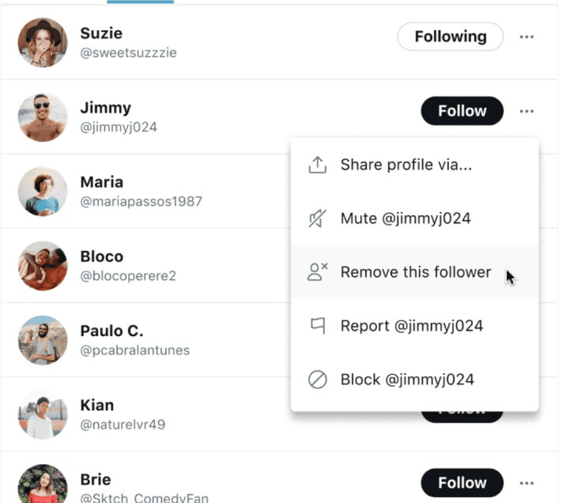565x503 pixels.
Task: Follow Brie using her Follow button
Action: pos(462,483)
